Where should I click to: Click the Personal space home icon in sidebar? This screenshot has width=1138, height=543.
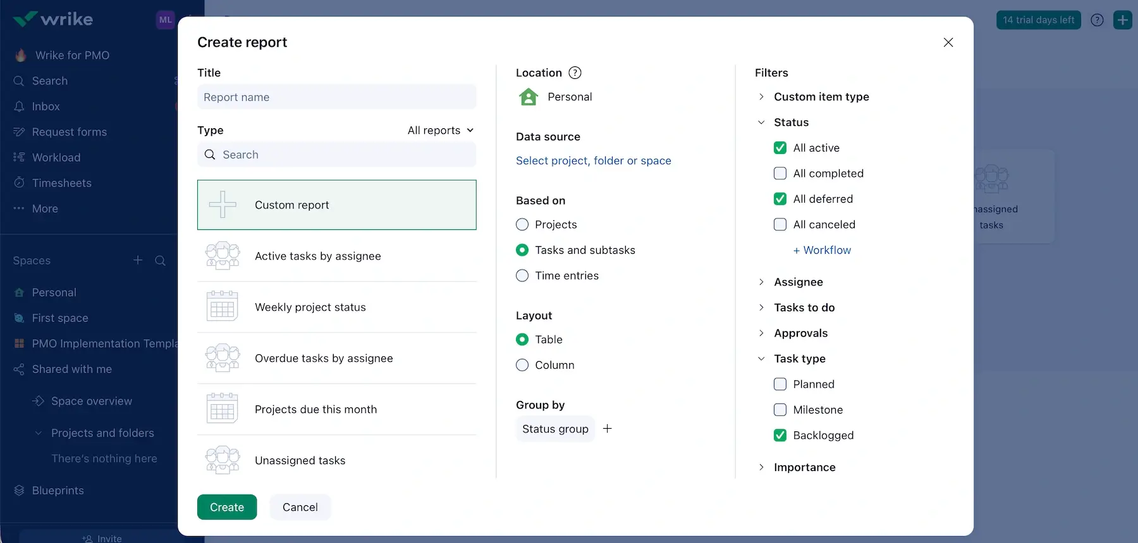(x=19, y=292)
